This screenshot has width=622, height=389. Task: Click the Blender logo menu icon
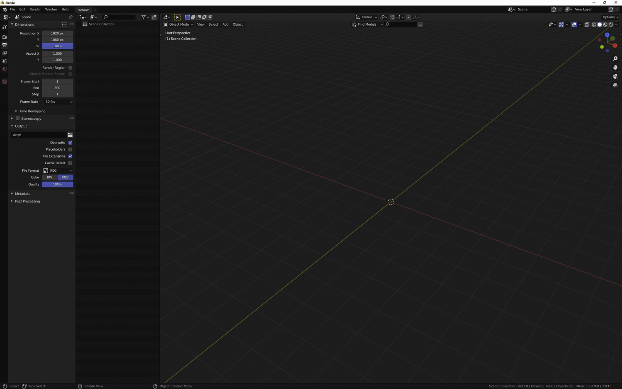pyautogui.click(x=5, y=10)
